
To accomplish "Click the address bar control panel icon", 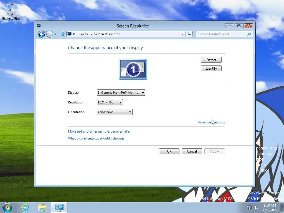I will (69, 34).
